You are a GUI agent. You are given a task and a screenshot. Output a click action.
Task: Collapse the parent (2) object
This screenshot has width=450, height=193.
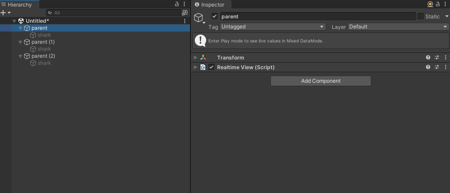[20, 56]
